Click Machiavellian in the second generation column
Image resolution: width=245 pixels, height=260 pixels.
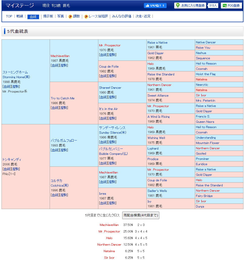60,56
